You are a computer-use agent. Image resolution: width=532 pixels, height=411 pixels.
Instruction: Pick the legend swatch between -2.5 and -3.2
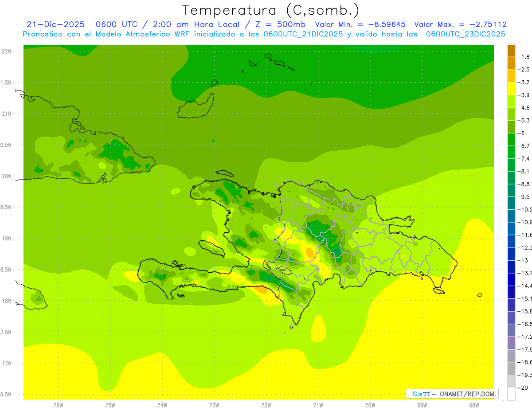click(x=511, y=76)
